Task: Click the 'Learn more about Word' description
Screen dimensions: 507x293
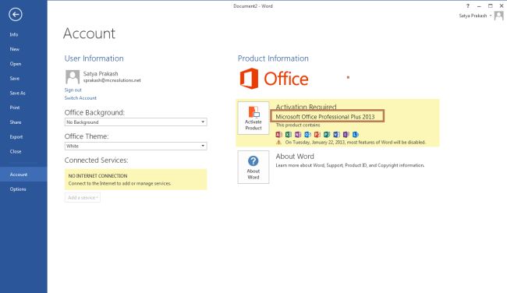Action: click(350, 165)
